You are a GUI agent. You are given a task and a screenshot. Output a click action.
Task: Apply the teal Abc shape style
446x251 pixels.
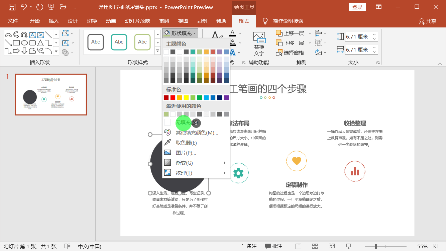119,42
